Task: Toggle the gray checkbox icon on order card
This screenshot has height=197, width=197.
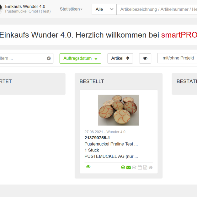Action: (x=134, y=167)
